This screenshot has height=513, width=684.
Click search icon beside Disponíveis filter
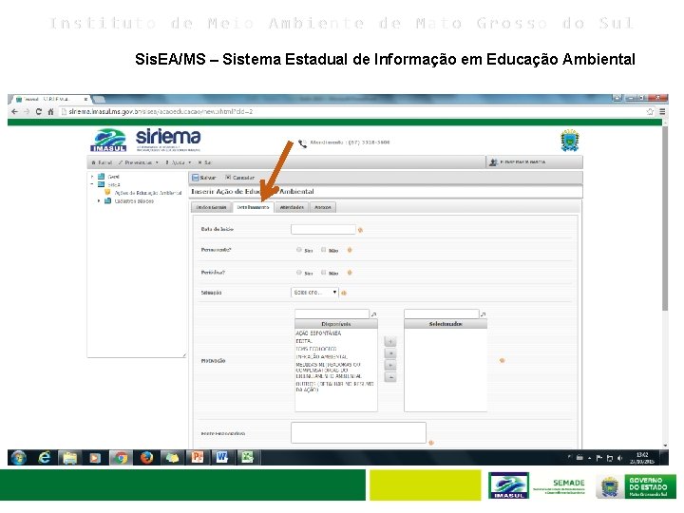(374, 314)
